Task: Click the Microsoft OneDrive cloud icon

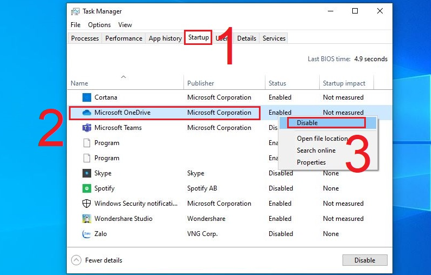Action: click(87, 113)
